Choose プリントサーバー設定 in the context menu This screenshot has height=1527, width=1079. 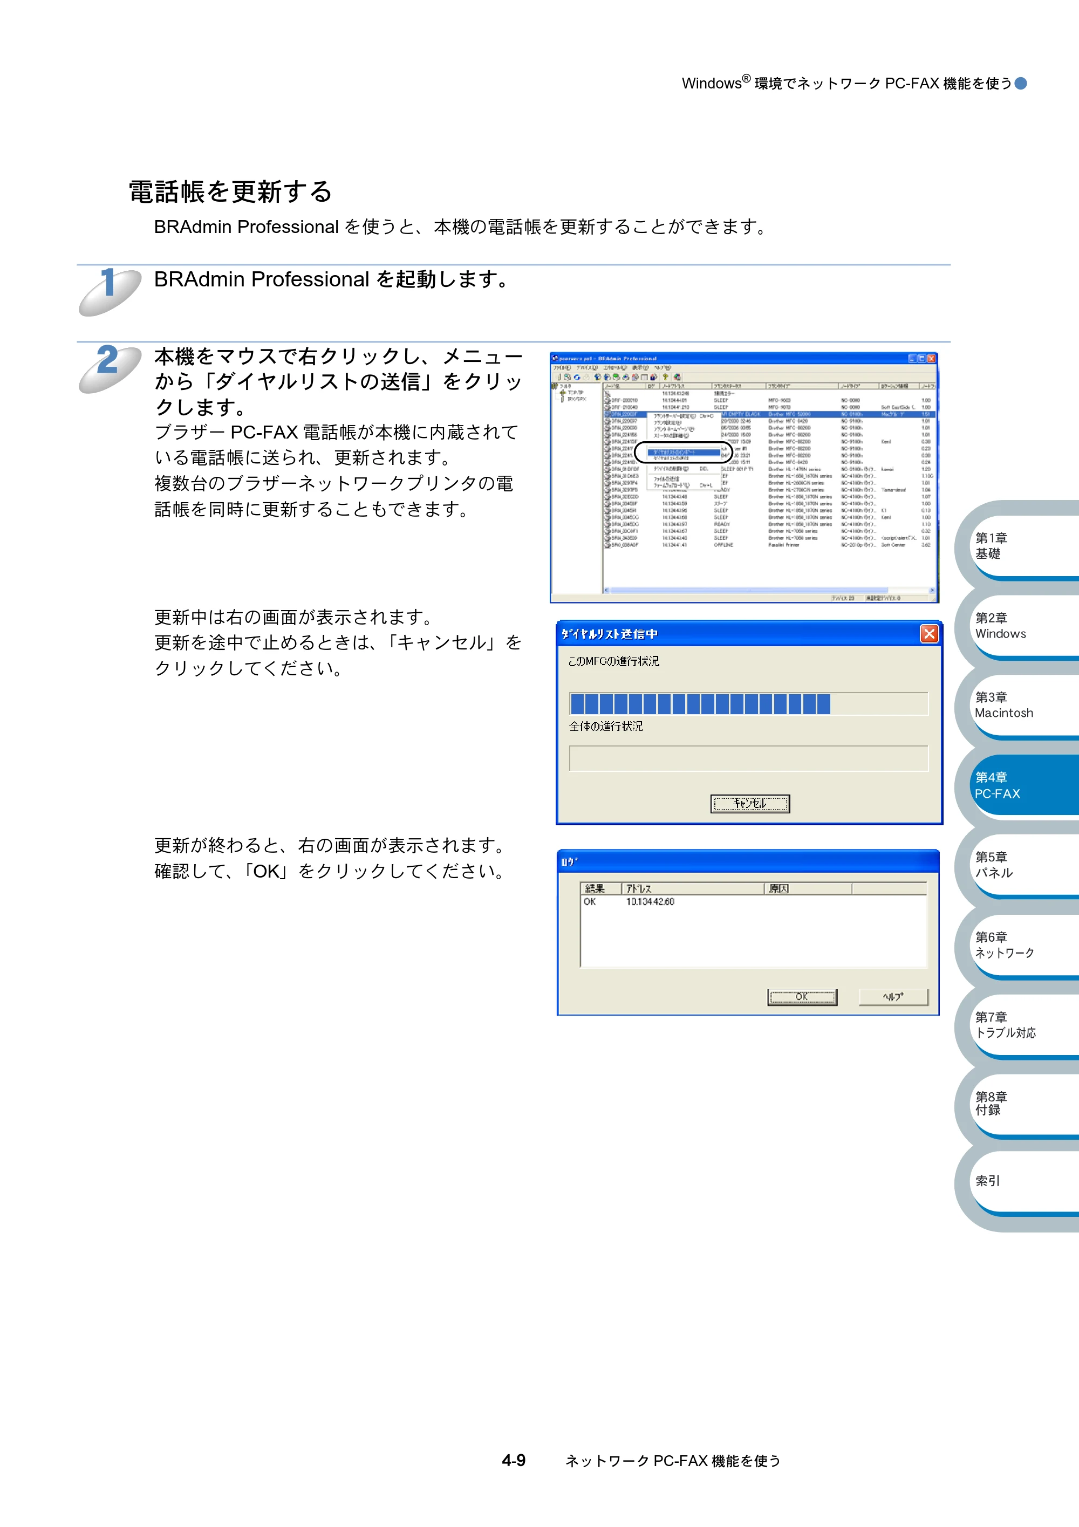tap(684, 416)
